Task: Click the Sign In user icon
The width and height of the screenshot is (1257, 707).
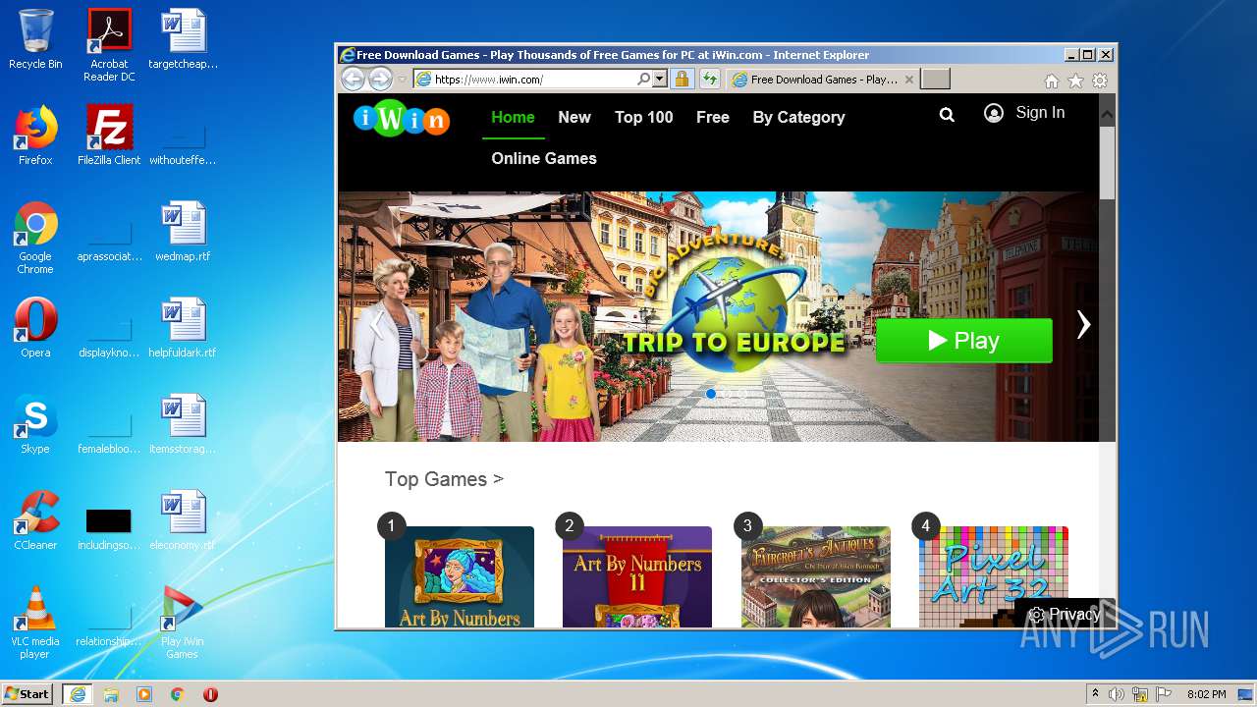Action: 994,113
